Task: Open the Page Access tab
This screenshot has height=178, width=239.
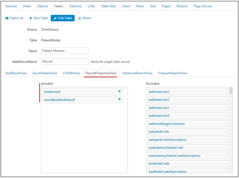Action: pos(203,6)
